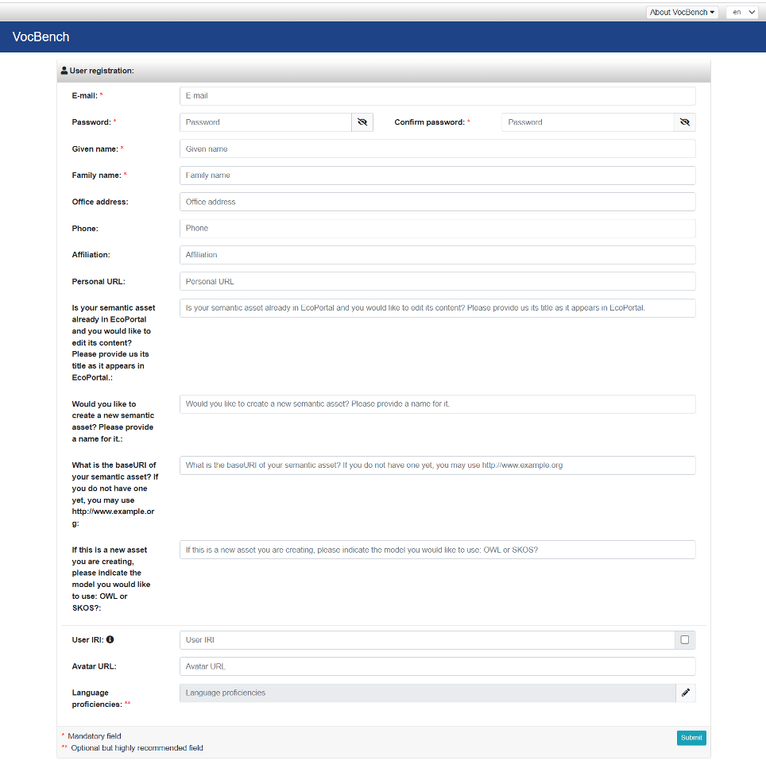Click the Affiliation input field
Image resolution: width=766 pixels, height=772 pixels.
pyautogui.click(x=437, y=255)
